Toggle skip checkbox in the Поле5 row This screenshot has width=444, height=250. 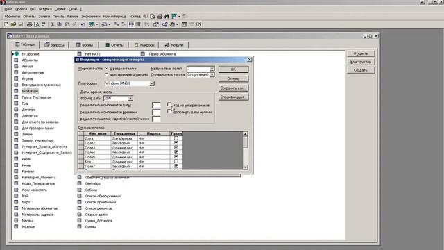[x=176, y=157]
